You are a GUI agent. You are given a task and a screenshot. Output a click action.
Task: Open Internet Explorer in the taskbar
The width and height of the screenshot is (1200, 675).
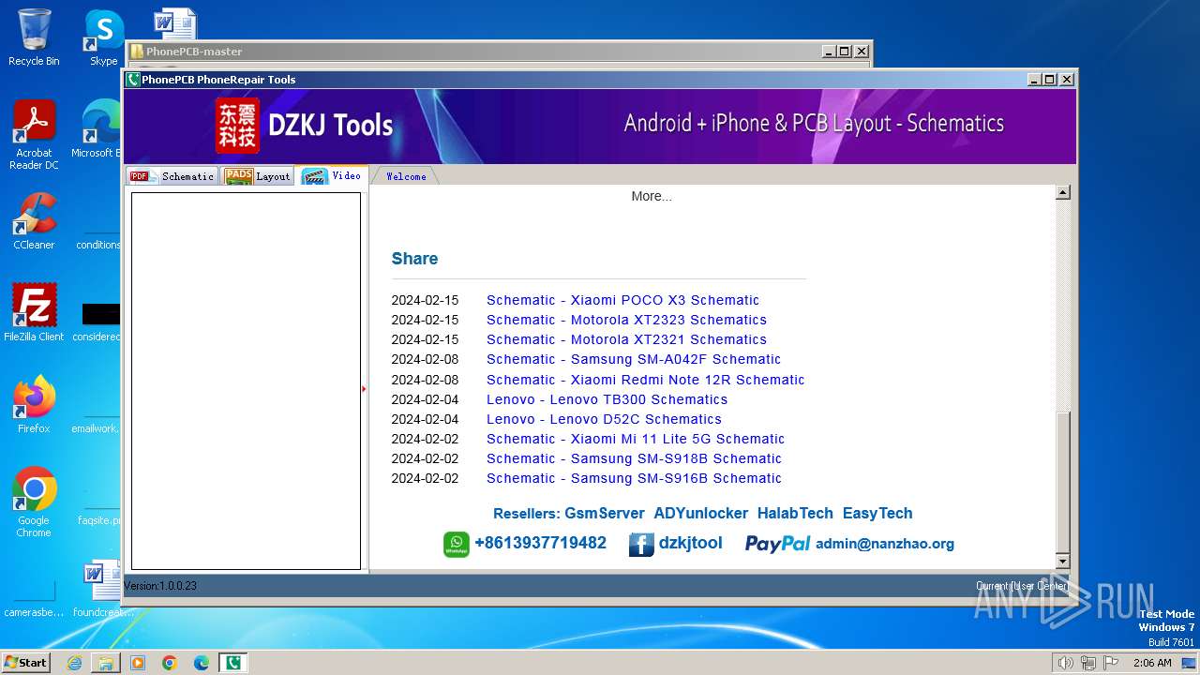coord(74,663)
